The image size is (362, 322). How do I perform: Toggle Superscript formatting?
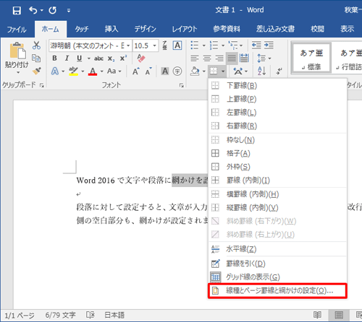pyautogui.click(x=123, y=58)
